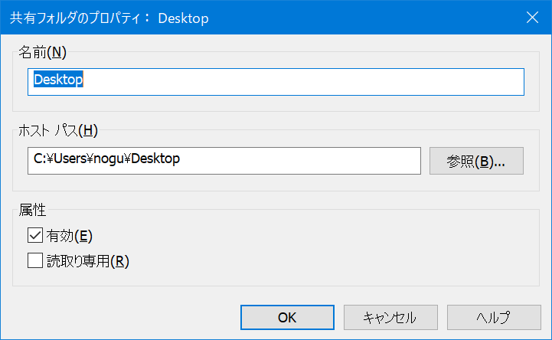Open help with the ヘルプ button
The width and height of the screenshot is (552, 340).
(494, 318)
